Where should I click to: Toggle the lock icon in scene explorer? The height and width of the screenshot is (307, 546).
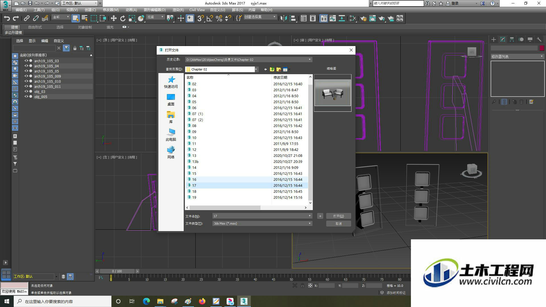[75, 48]
